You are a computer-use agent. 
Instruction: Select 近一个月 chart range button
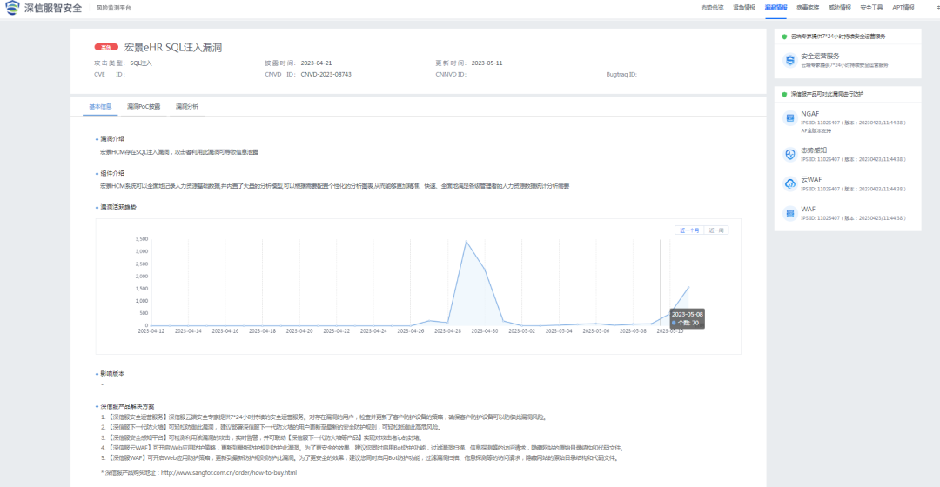click(x=688, y=230)
